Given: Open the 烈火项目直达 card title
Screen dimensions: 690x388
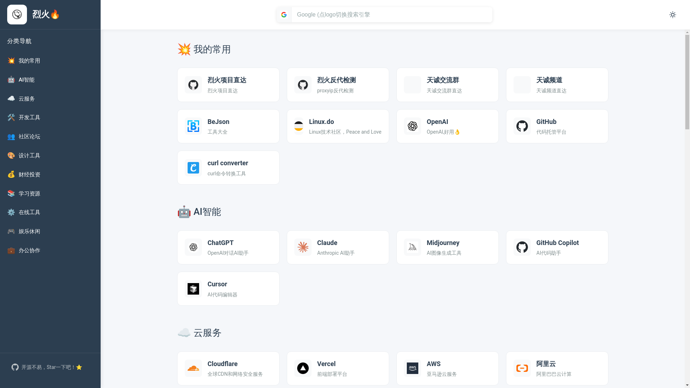Looking at the screenshot, I should 227,80.
